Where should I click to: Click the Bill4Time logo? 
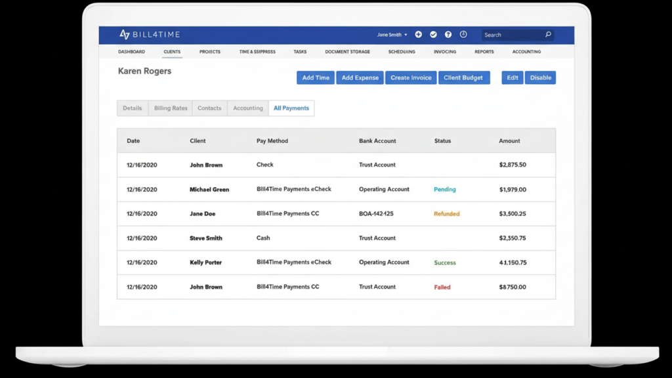[140, 35]
